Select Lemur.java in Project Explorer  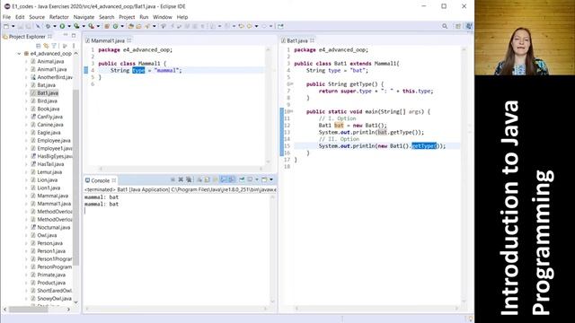coord(49,172)
